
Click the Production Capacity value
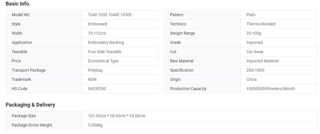(x=270, y=89)
